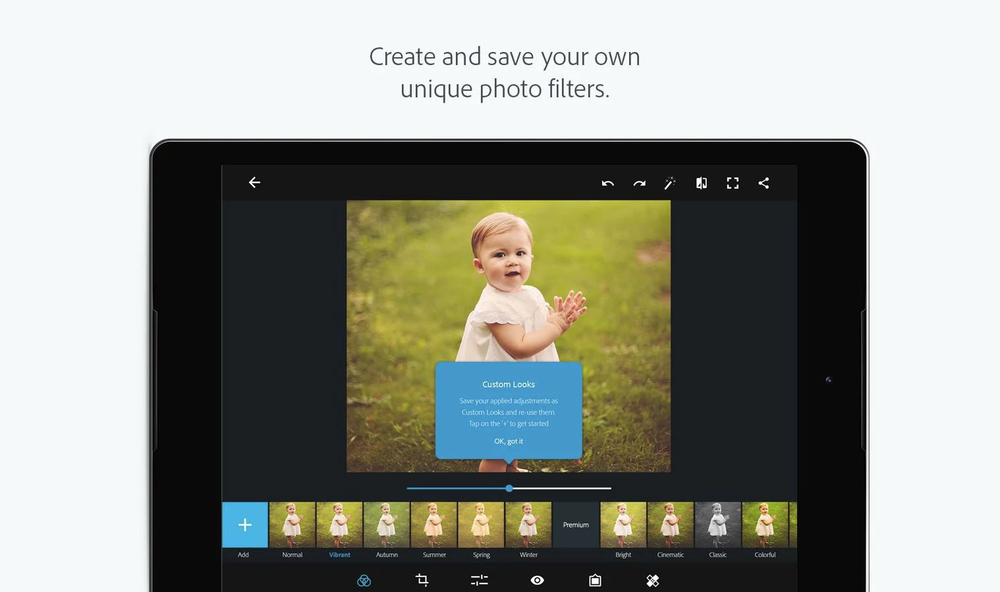The height and width of the screenshot is (592, 1000).
Task: Dismiss tooltip with OK, got it
Action: point(509,441)
